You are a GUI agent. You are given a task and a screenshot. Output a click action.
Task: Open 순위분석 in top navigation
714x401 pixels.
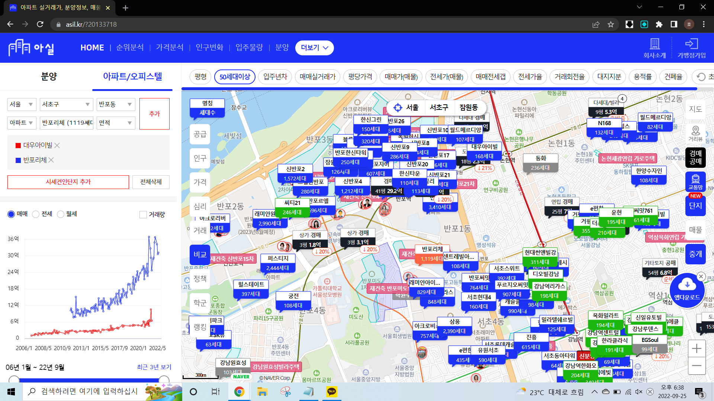point(130,48)
